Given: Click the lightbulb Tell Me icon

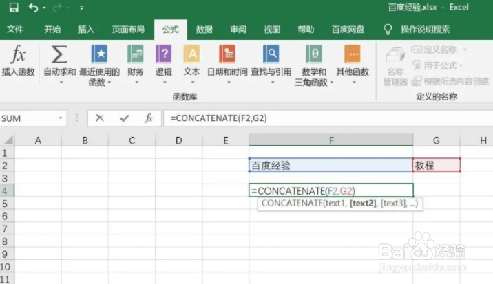Looking at the screenshot, I should tap(388, 30).
